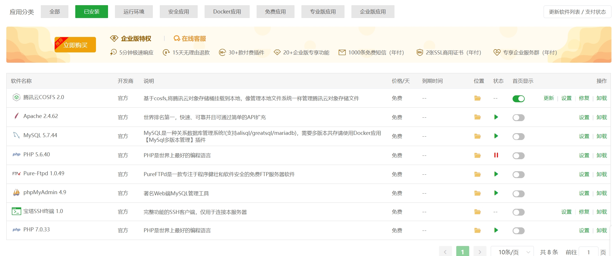
Task: Click the Apache feather icon
Action: click(16, 116)
